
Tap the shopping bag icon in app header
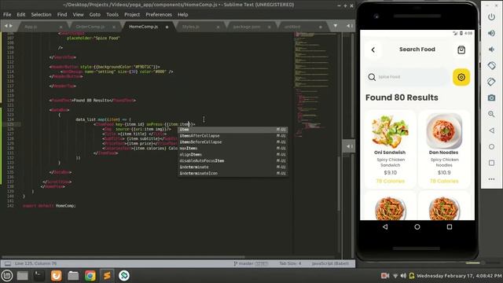click(461, 50)
